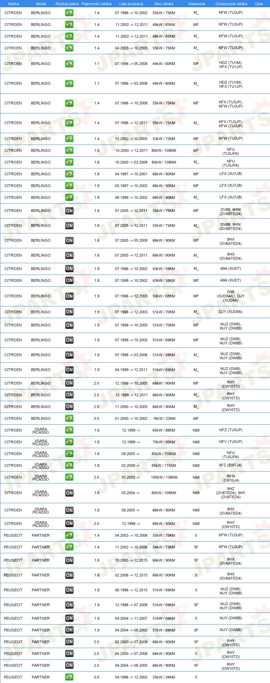The height and width of the screenshot is (683, 270).
Task: Select the 04.1996 -> 12.2002 date cell
Action: point(131,677)
